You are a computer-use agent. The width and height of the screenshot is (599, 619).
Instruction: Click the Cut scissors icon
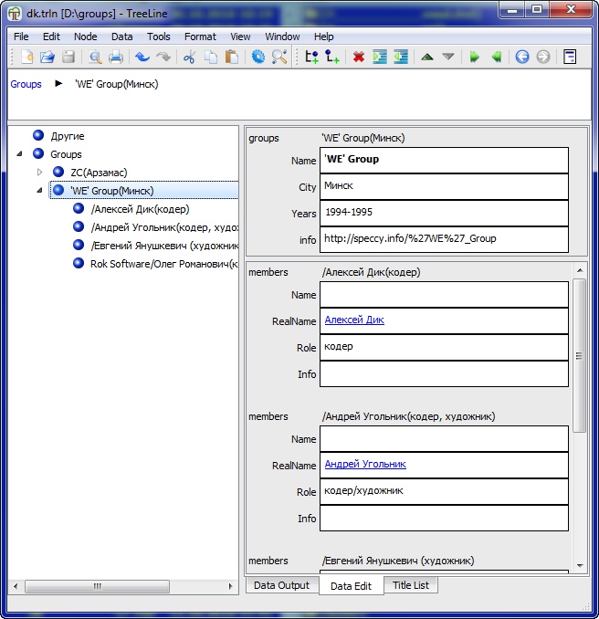click(190, 57)
